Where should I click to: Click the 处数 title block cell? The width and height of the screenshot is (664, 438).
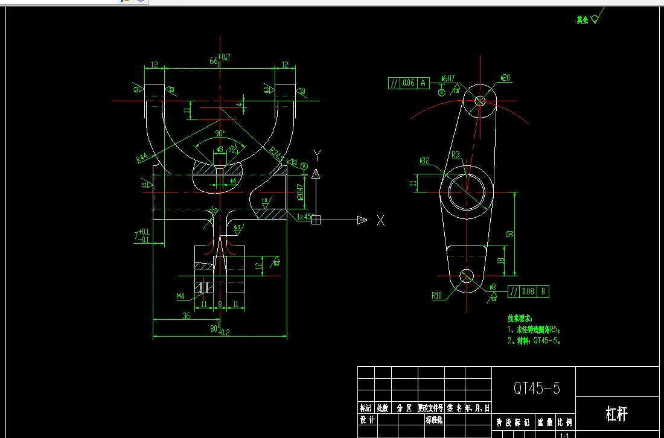coord(382,408)
